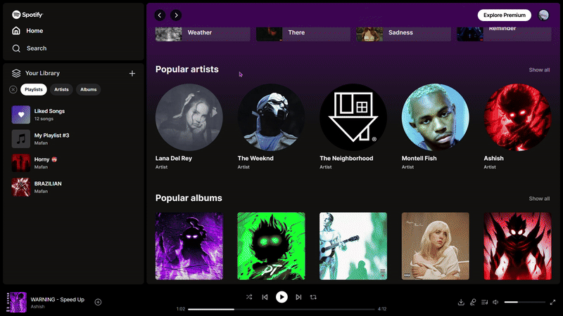The width and height of the screenshot is (563, 316).
Task: Seek in the song progress bar
Action: [x=281, y=309]
